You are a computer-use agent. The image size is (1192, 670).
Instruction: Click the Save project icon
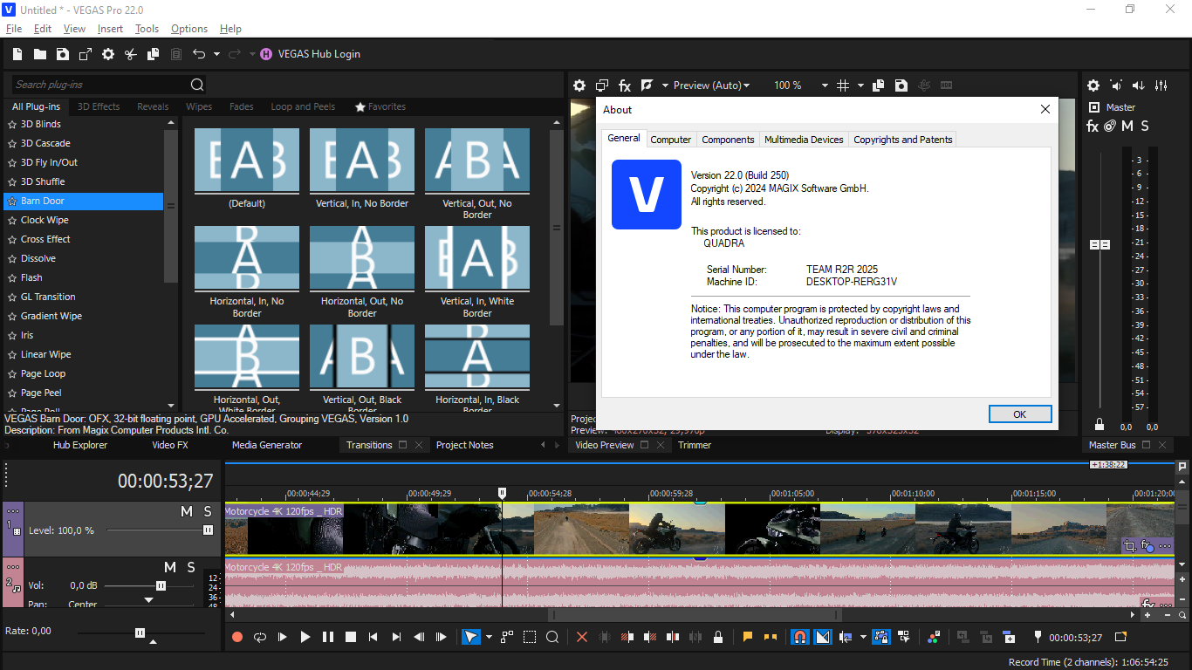pyautogui.click(x=63, y=54)
